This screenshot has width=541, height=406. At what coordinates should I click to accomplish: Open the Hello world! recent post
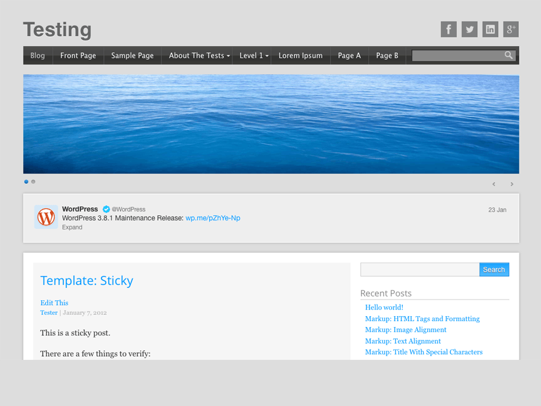[x=384, y=307]
